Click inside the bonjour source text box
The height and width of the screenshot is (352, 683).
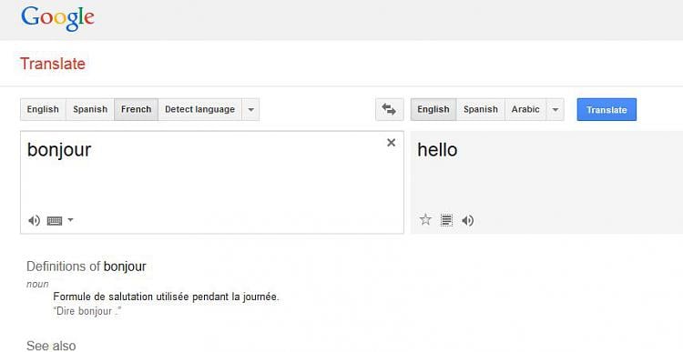[211, 182]
